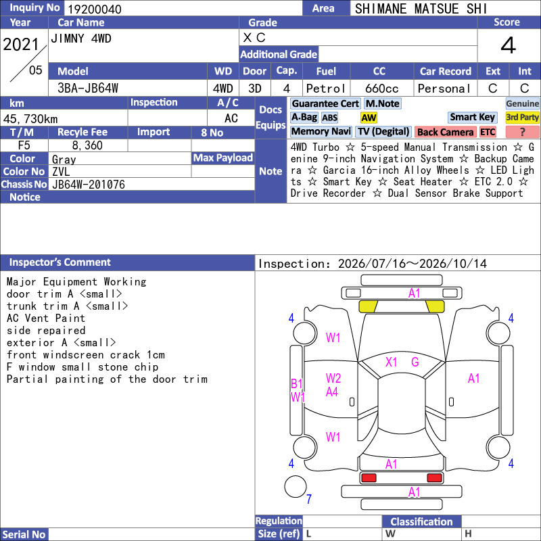This screenshot has height=541, width=541.
Task: Click the Back Camera red badge
Action: [445, 132]
